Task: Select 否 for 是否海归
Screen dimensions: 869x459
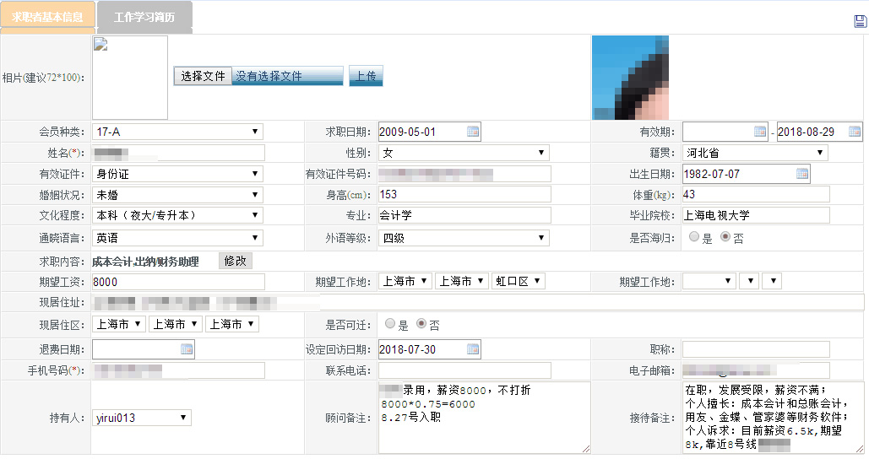Action: 725,237
